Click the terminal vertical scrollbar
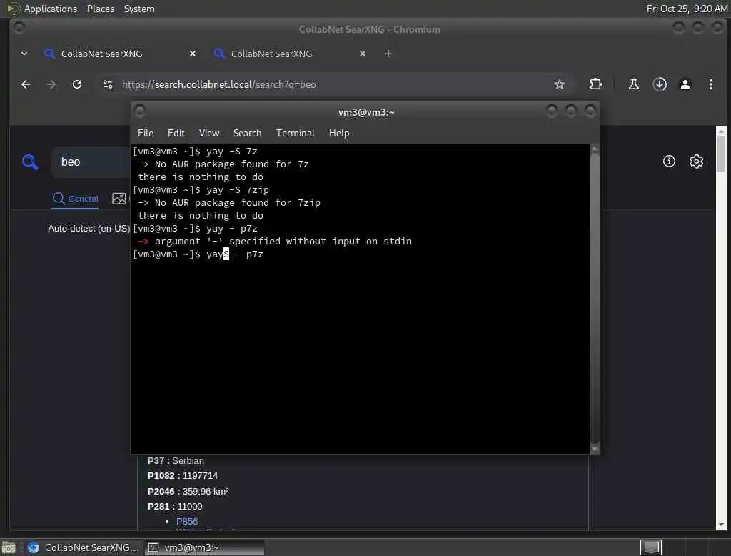731x556 pixels. point(595,299)
